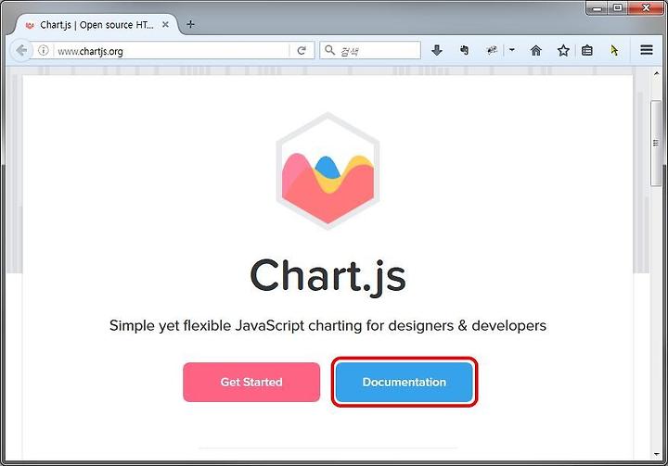This screenshot has height=466, width=668.
Task: Close the browser window
Action: [x=646, y=7]
